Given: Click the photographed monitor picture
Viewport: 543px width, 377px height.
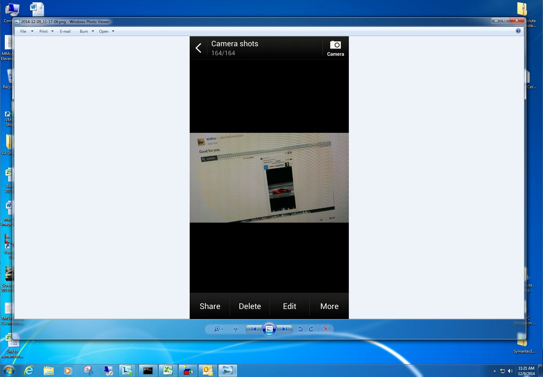Looking at the screenshot, I should 269,178.
